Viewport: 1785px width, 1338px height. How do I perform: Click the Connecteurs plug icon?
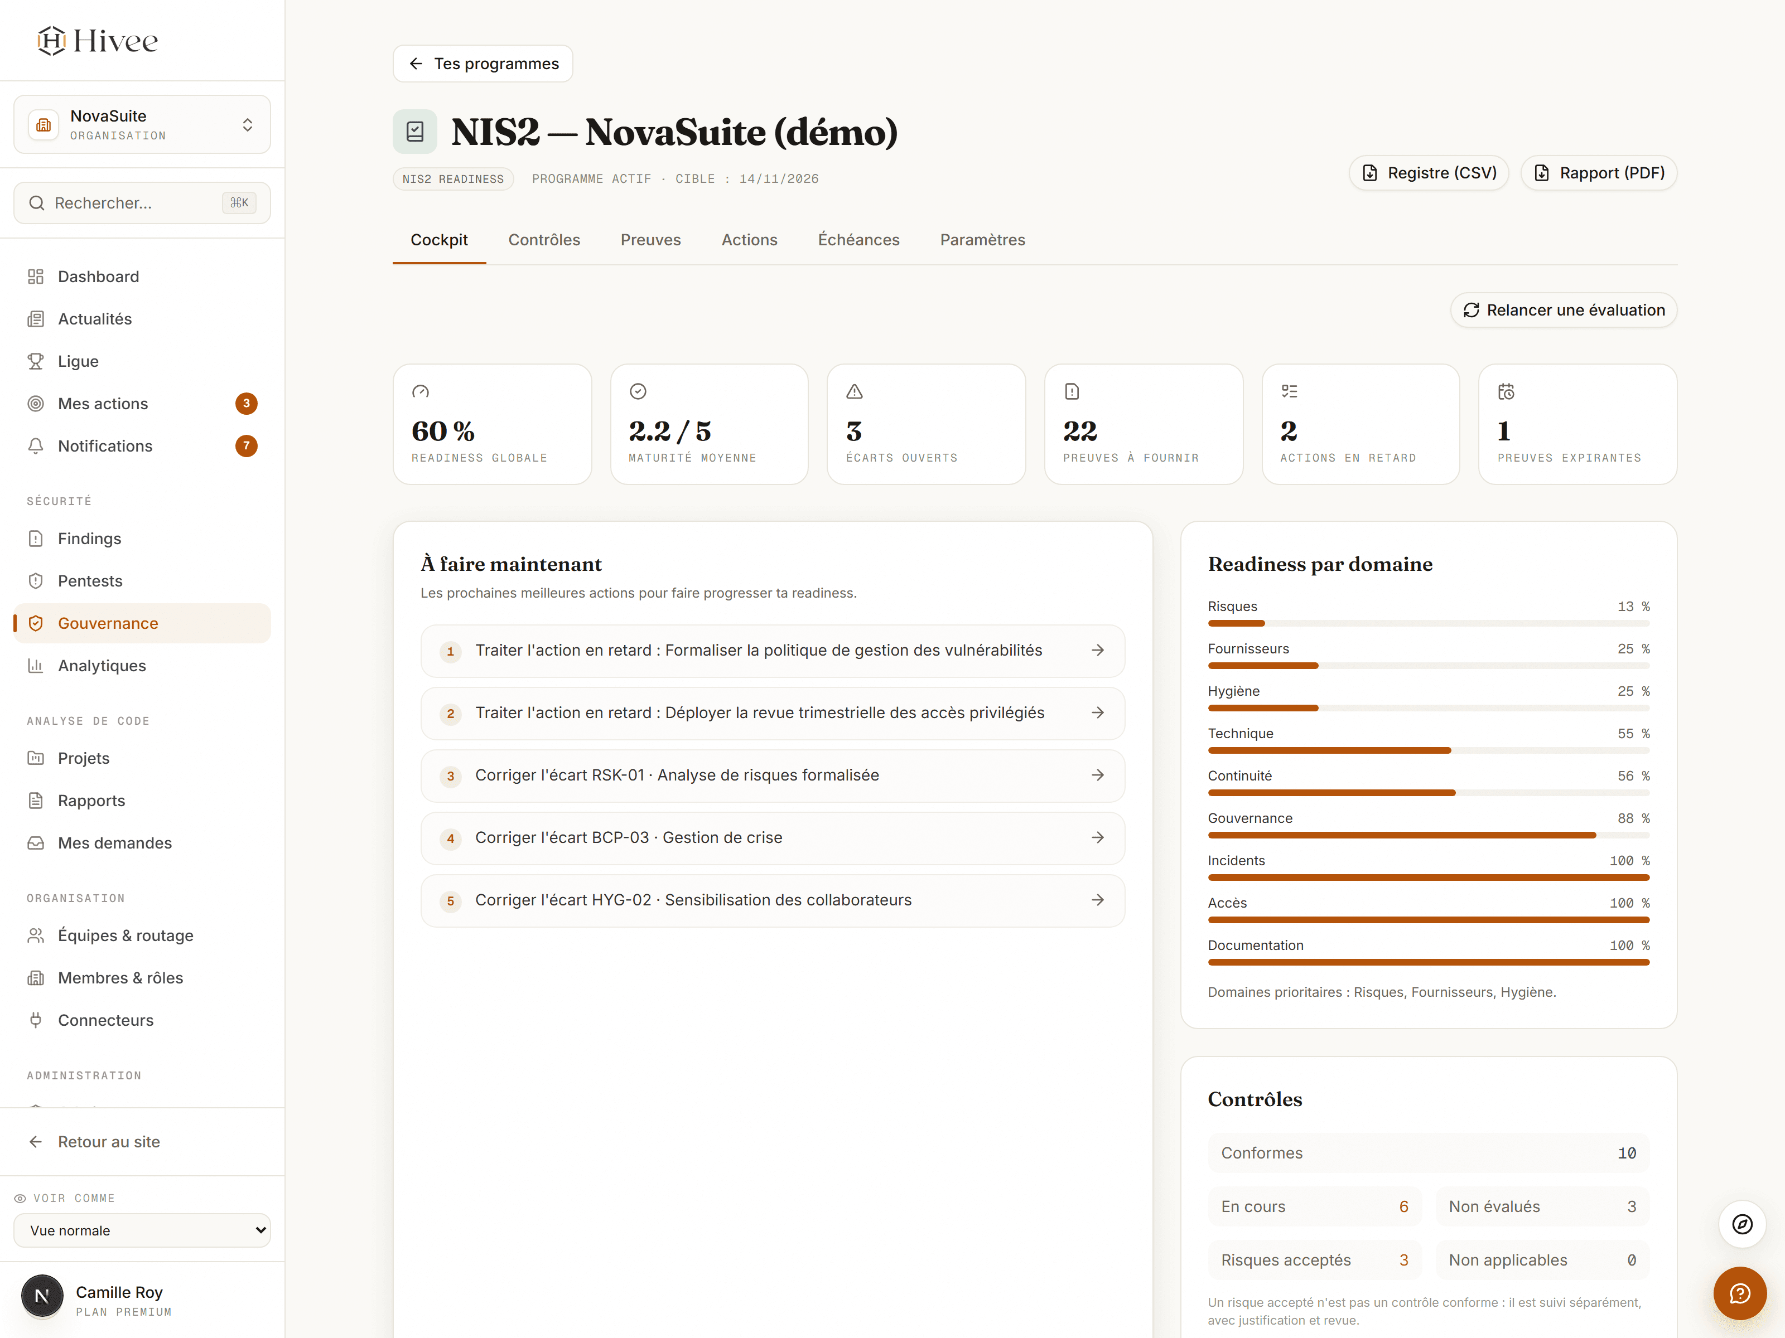tap(36, 1020)
